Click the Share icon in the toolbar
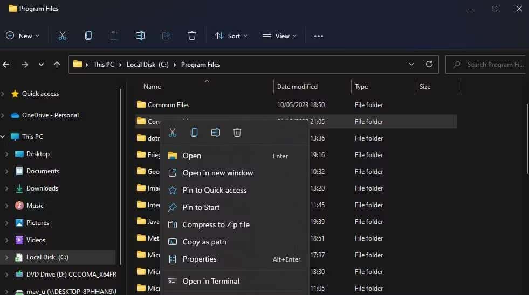The image size is (529, 295). pos(166,36)
